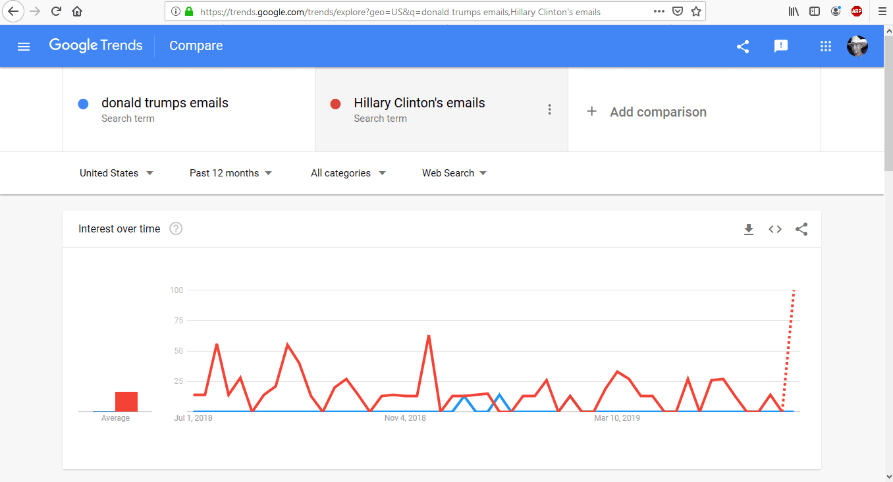Open the Google apps grid

click(x=825, y=46)
